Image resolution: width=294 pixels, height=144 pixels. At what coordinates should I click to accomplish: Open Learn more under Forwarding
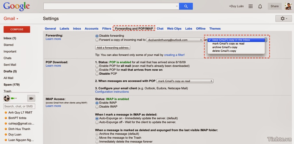click(53, 39)
